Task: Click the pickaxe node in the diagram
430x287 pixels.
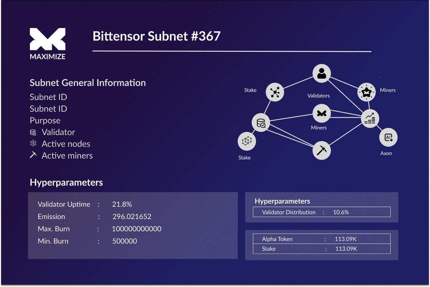Action: click(x=321, y=150)
